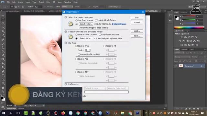This screenshot has width=207, height=116.
Task: Open the Window menu
Action: click(x=68, y=2)
